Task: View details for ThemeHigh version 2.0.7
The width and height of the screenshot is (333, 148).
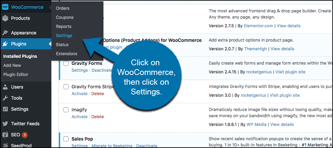Action: tap(283, 49)
